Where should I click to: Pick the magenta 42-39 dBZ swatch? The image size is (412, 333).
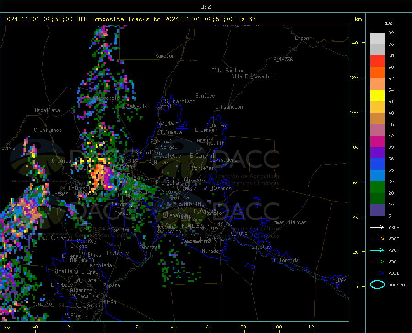(377, 142)
